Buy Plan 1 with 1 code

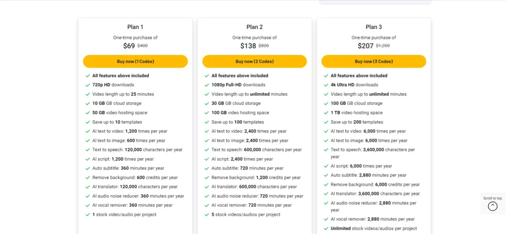click(135, 62)
